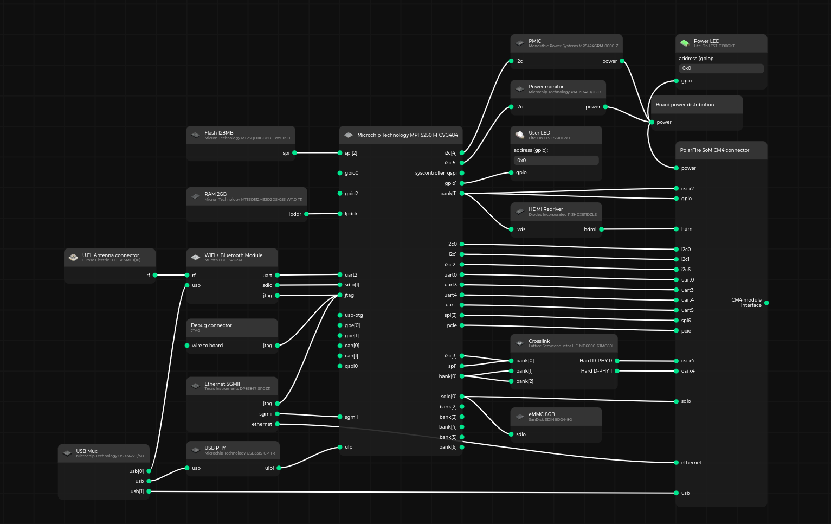Click the WiFi module sdio port
The height and width of the screenshot is (524, 831).
point(278,285)
